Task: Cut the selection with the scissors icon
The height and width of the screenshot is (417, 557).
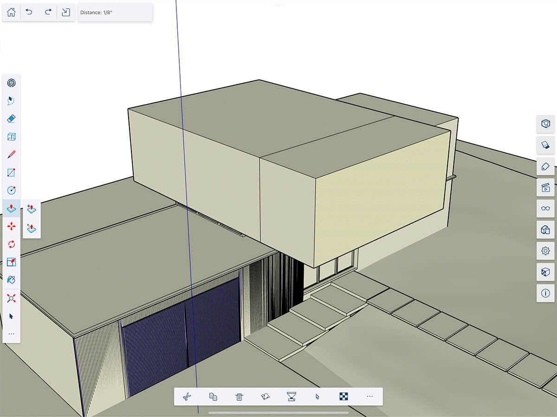Action: click(x=186, y=397)
